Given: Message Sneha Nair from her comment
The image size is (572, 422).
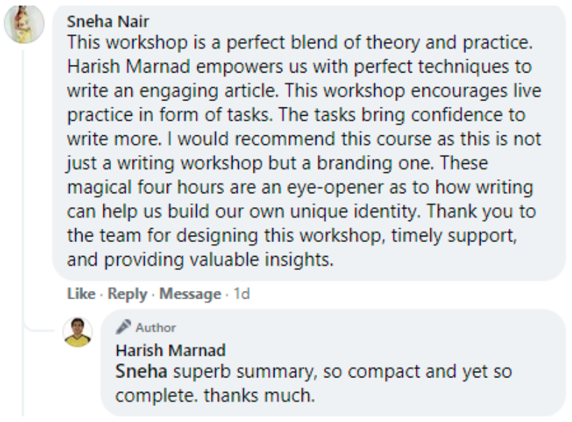Looking at the screenshot, I should pyautogui.click(x=190, y=294).
